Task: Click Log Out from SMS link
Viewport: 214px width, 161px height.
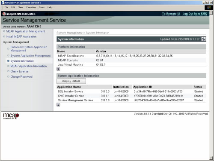Action: [195, 14]
